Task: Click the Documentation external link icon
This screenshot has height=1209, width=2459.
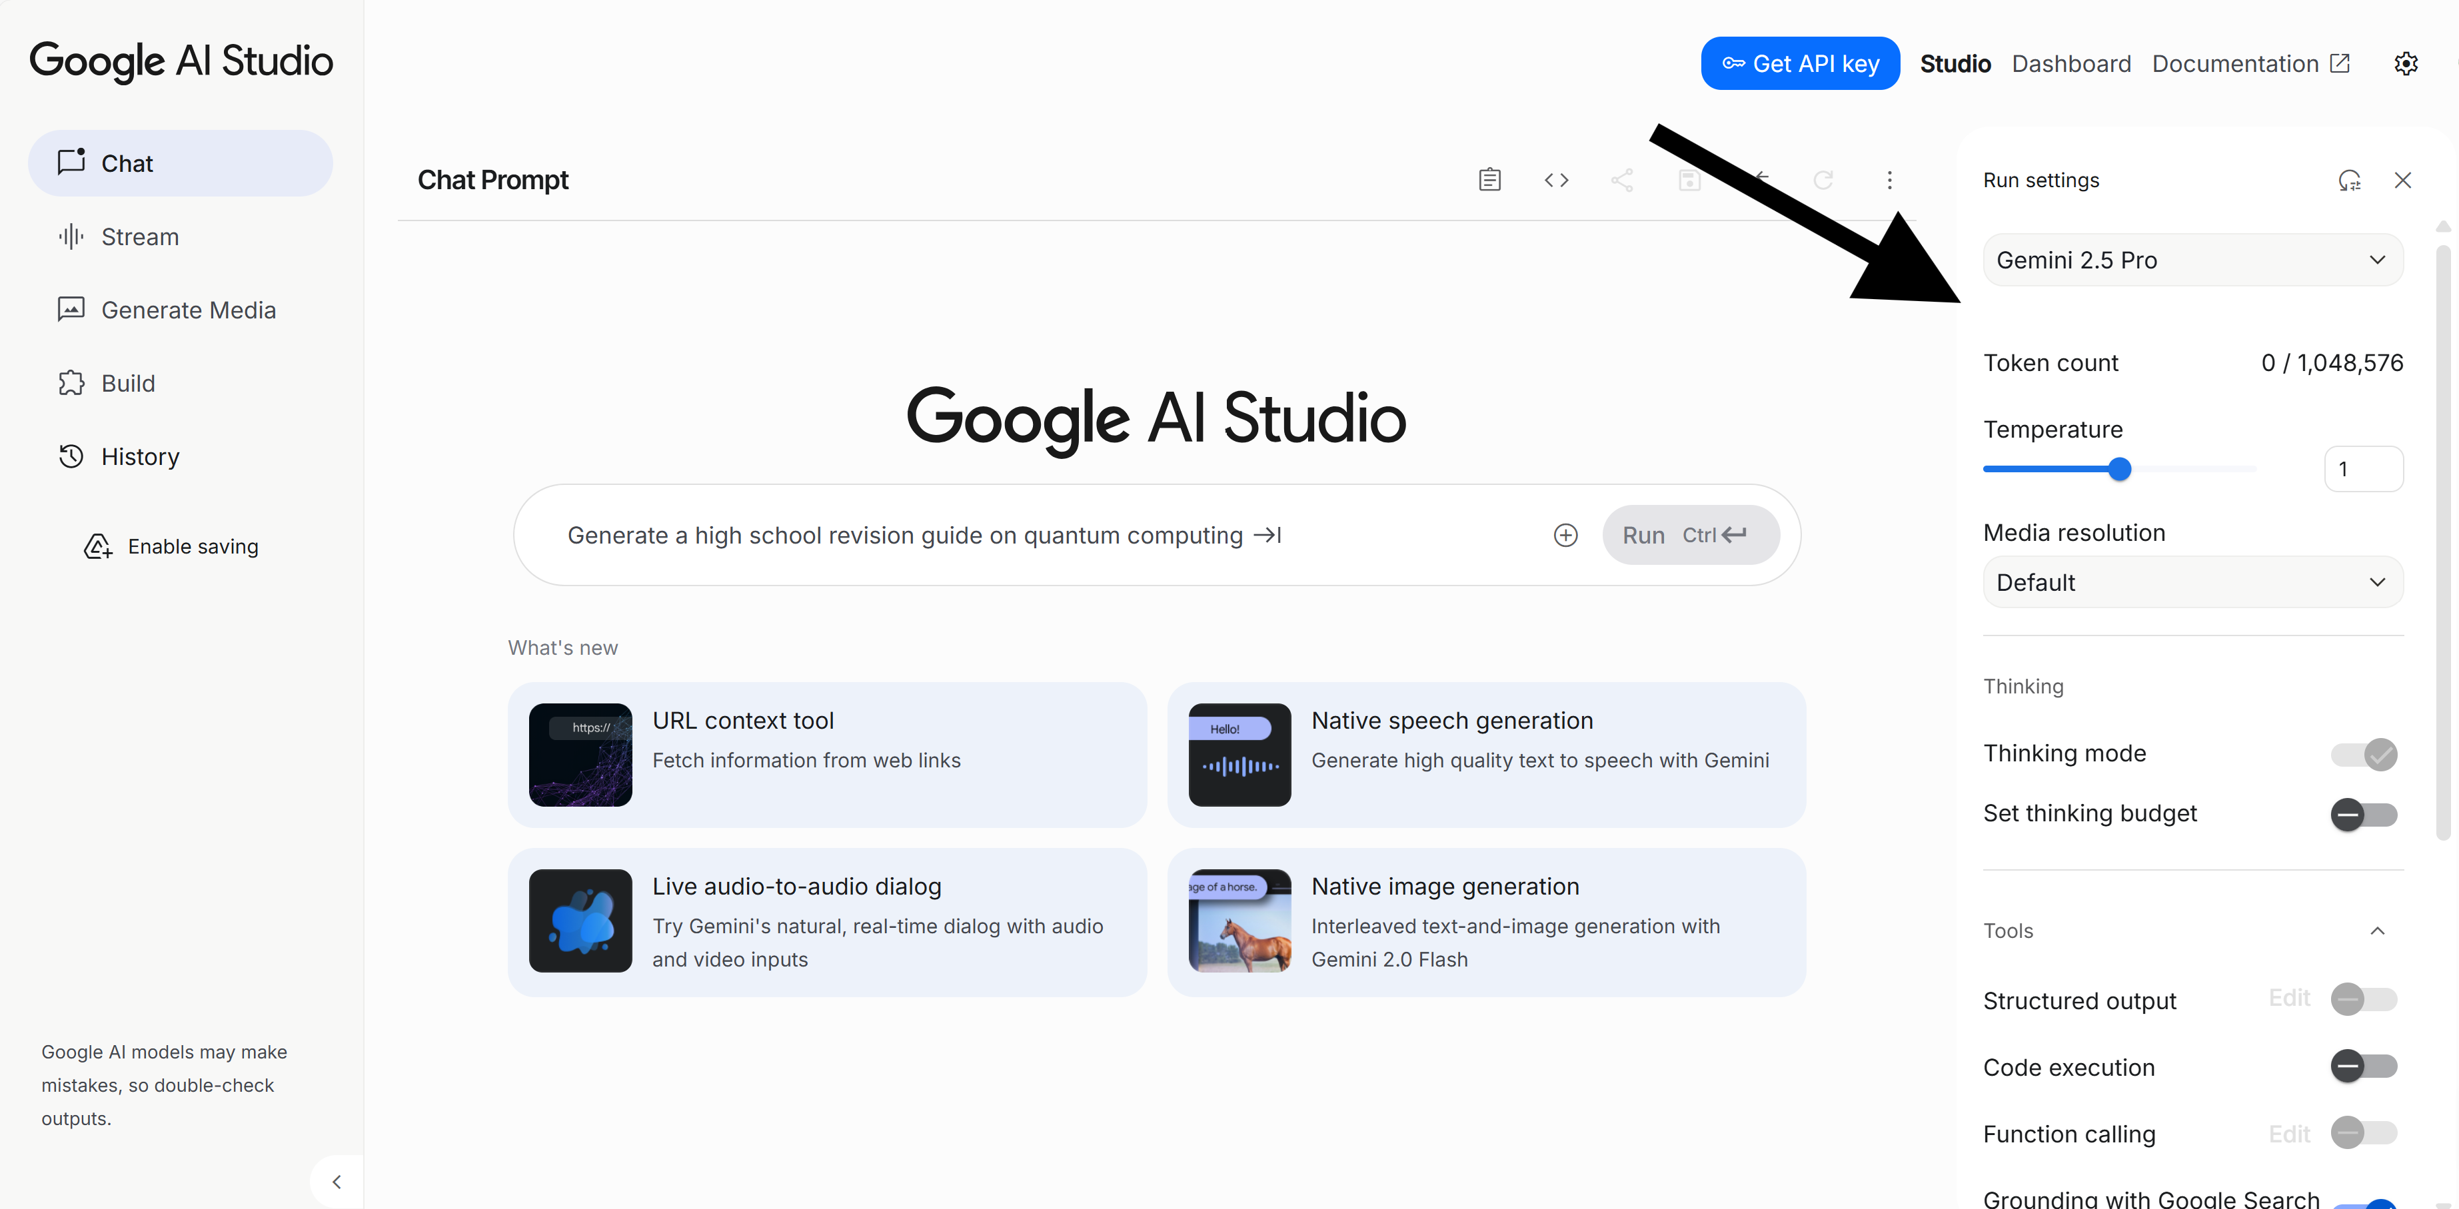Action: point(2340,63)
